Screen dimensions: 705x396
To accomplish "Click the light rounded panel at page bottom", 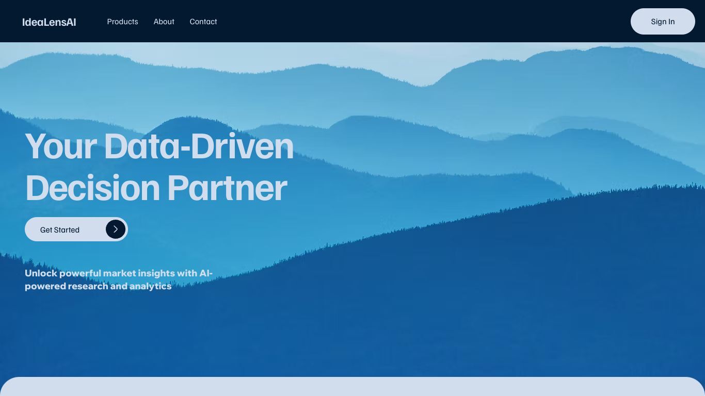I will 352,387.
